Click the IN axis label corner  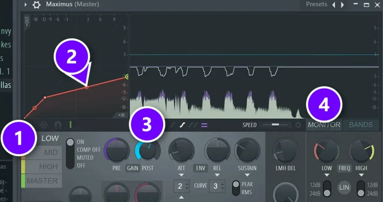pos(121,115)
